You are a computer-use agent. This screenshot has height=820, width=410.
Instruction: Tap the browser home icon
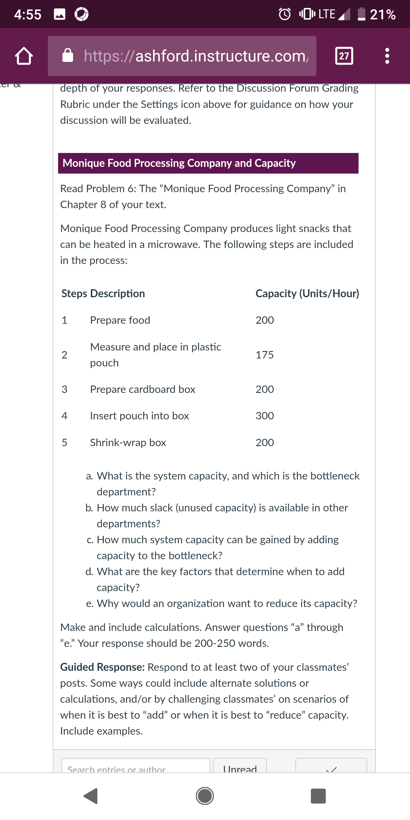pyautogui.click(x=24, y=56)
